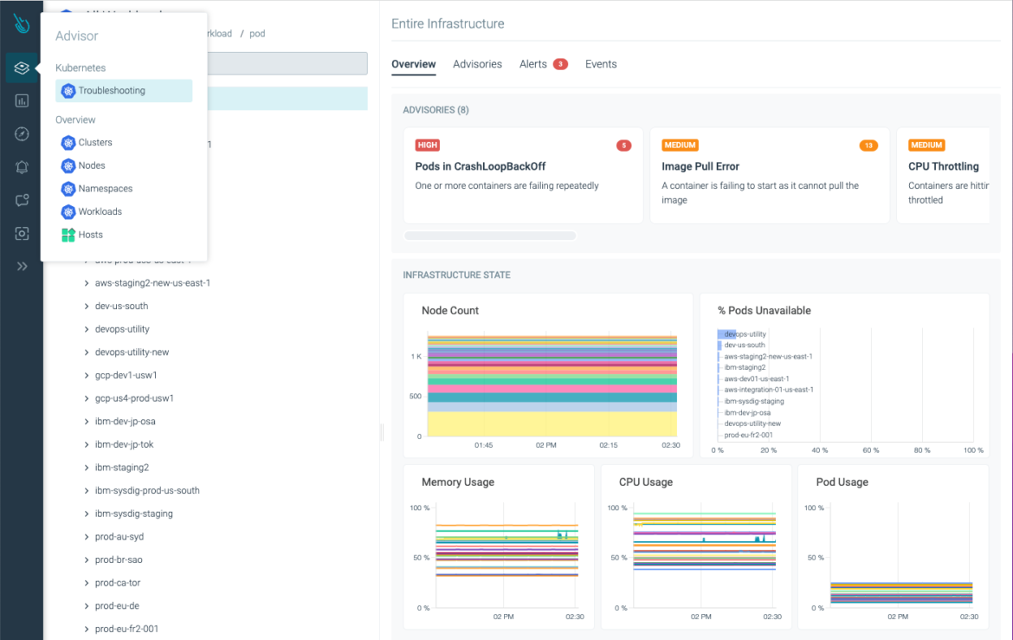The image size is (1013, 640).
Task: Expand gcp-dev1-usw1 cluster chevron
Action: (87, 376)
